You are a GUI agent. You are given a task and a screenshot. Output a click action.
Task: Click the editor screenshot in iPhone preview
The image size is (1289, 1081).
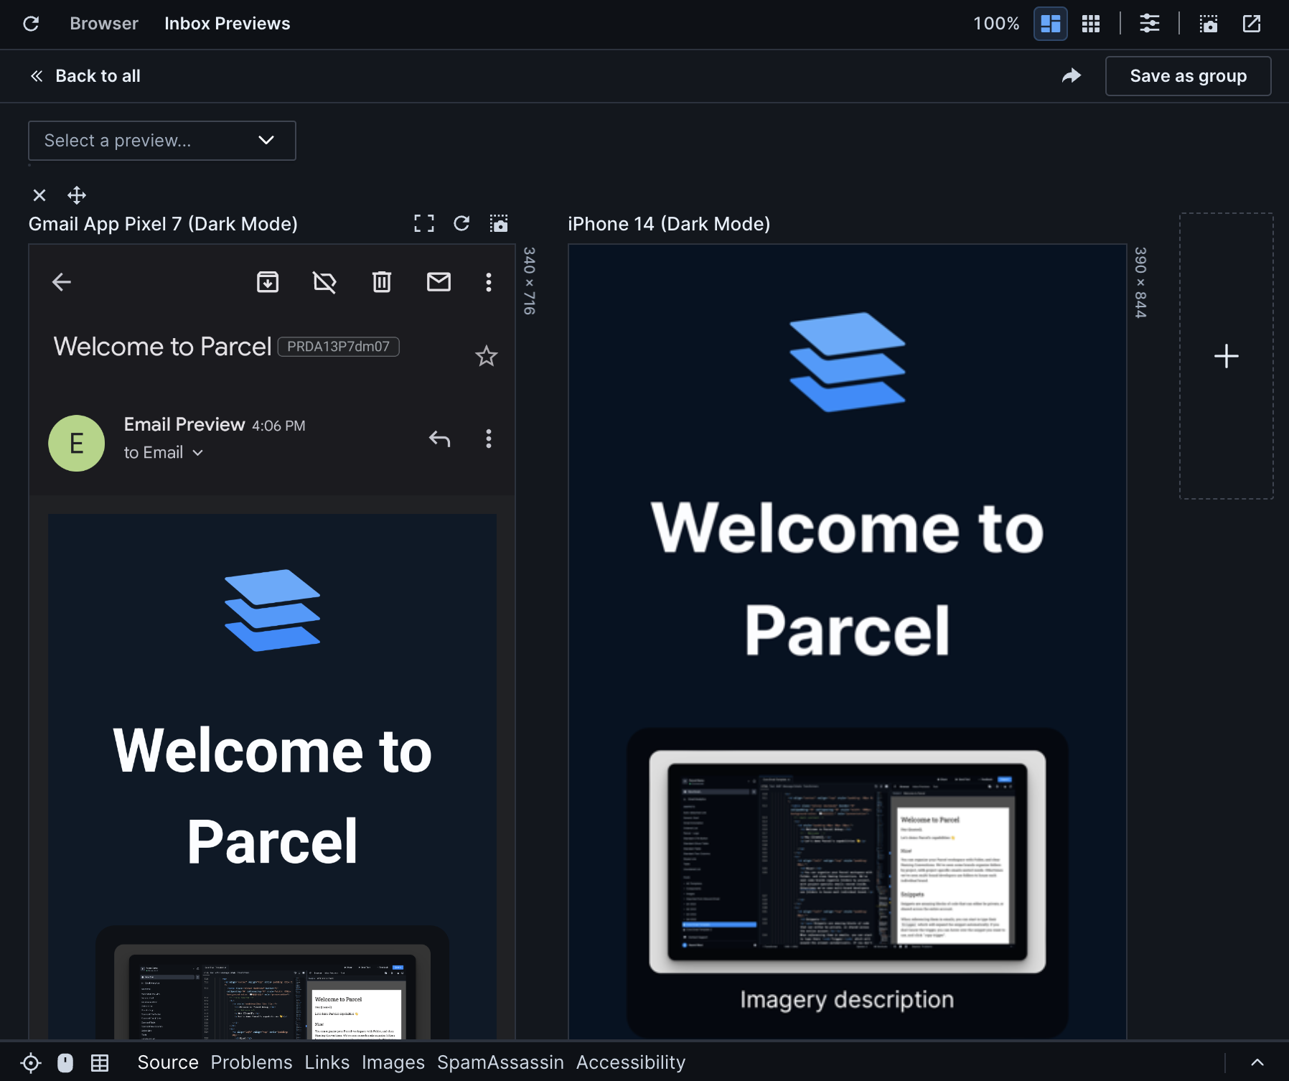pos(848,862)
